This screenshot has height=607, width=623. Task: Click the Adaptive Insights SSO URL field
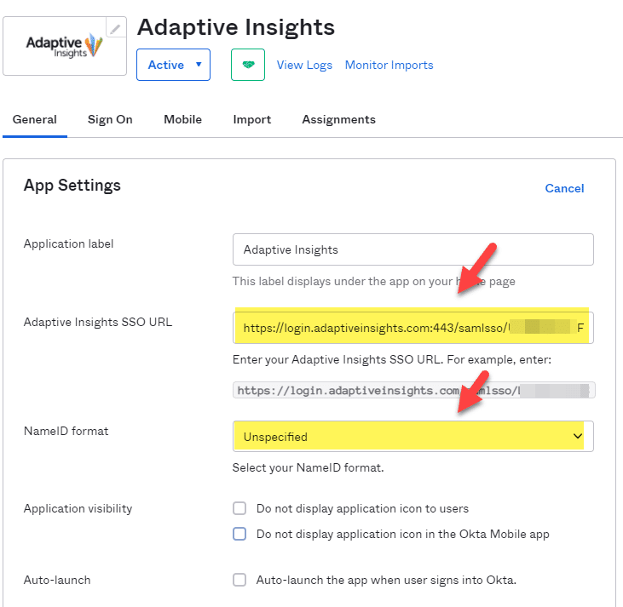412,328
